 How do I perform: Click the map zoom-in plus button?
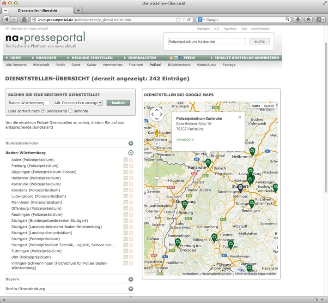coord(157,144)
